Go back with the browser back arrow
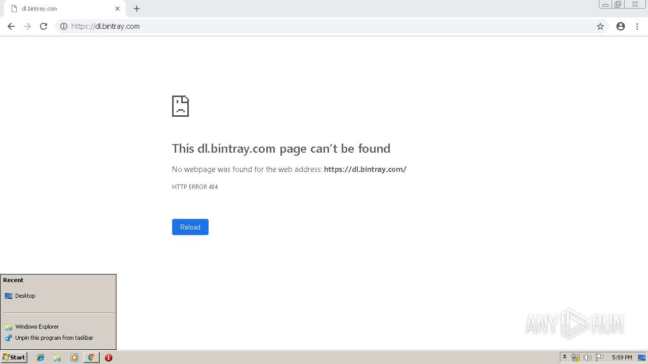The image size is (648, 364). (x=11, y=26)
